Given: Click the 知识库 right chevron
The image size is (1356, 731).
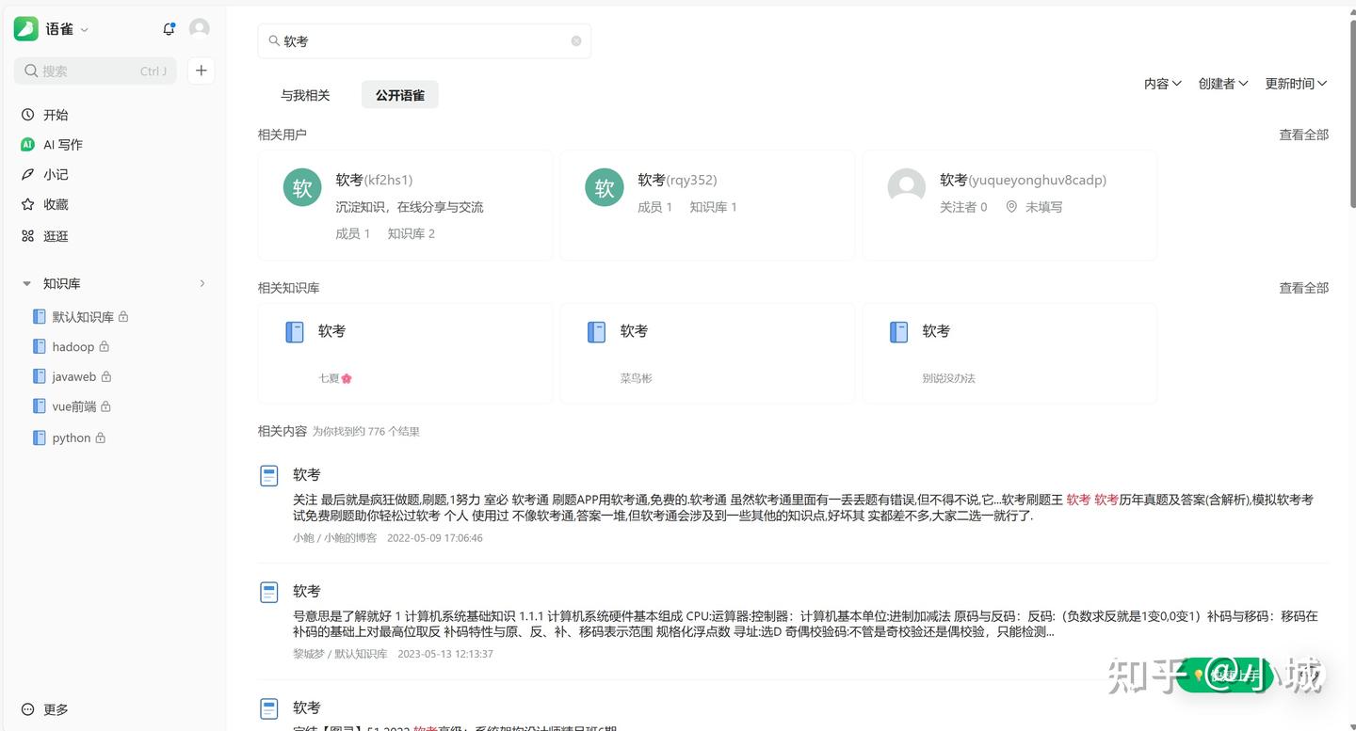Looking at the screenshot, I should click(x=202, y=283).
